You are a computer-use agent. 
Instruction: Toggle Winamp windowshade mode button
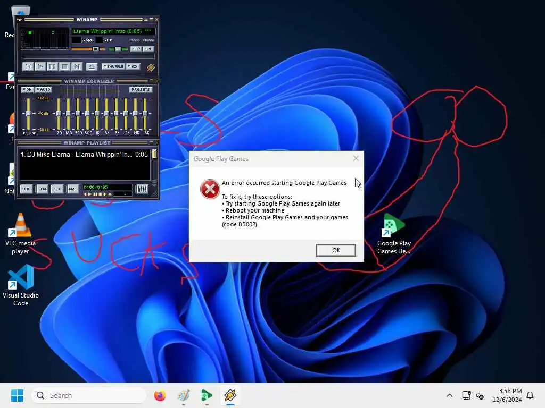pyautogui.click(x=151, y=20)
